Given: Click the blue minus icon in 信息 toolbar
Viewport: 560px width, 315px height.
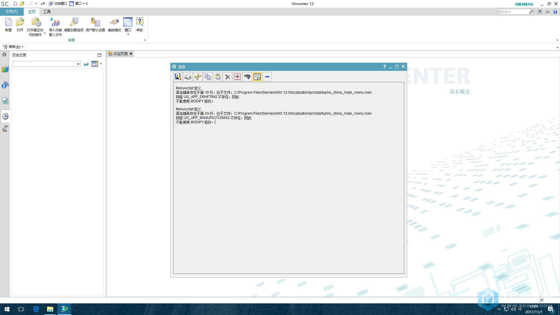Looking at the screenshot, I should pyautogui.click(x=267, y=77).
